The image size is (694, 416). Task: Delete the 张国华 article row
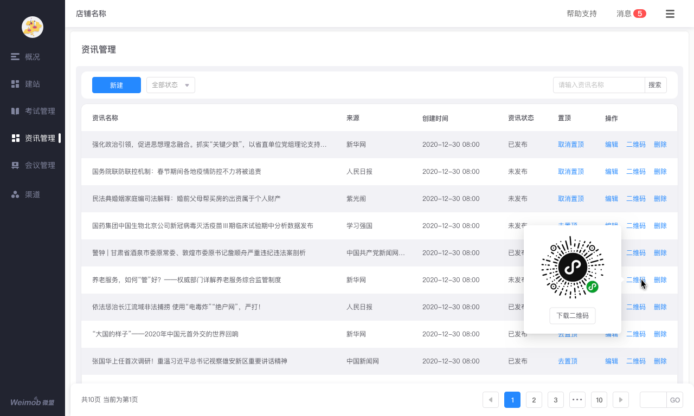pos(660,361)
